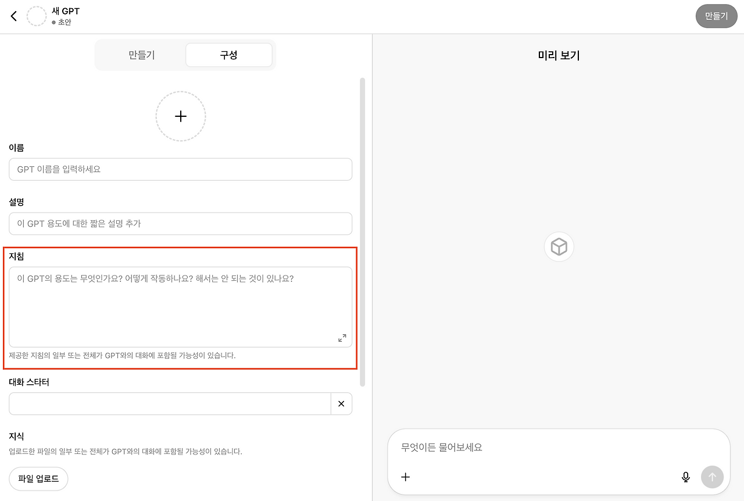Switch to the 만들기 tab

(141, 55)
